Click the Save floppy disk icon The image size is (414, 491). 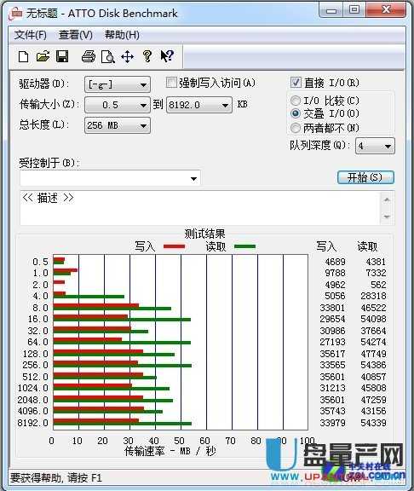[x=62, y=56]
